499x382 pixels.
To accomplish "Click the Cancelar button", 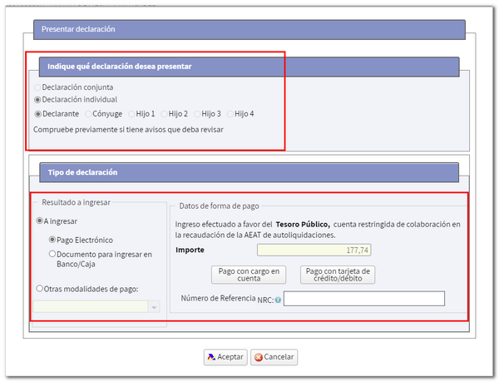I will pyautogui.click(x=274, y=357).
